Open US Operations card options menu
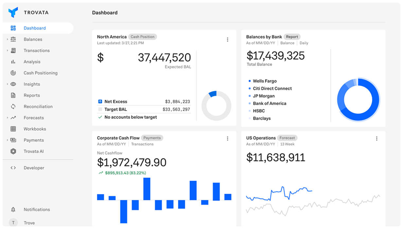403x229 pixels. (x=377, y=139)
